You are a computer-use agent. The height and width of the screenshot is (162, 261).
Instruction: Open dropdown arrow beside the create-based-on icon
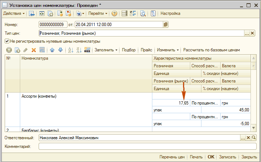pos(83,13)
